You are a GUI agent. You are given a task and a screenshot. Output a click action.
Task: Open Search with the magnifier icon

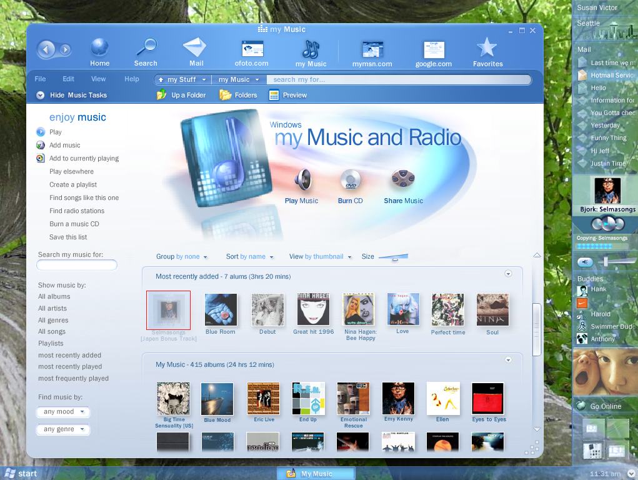tap(146, 47)
